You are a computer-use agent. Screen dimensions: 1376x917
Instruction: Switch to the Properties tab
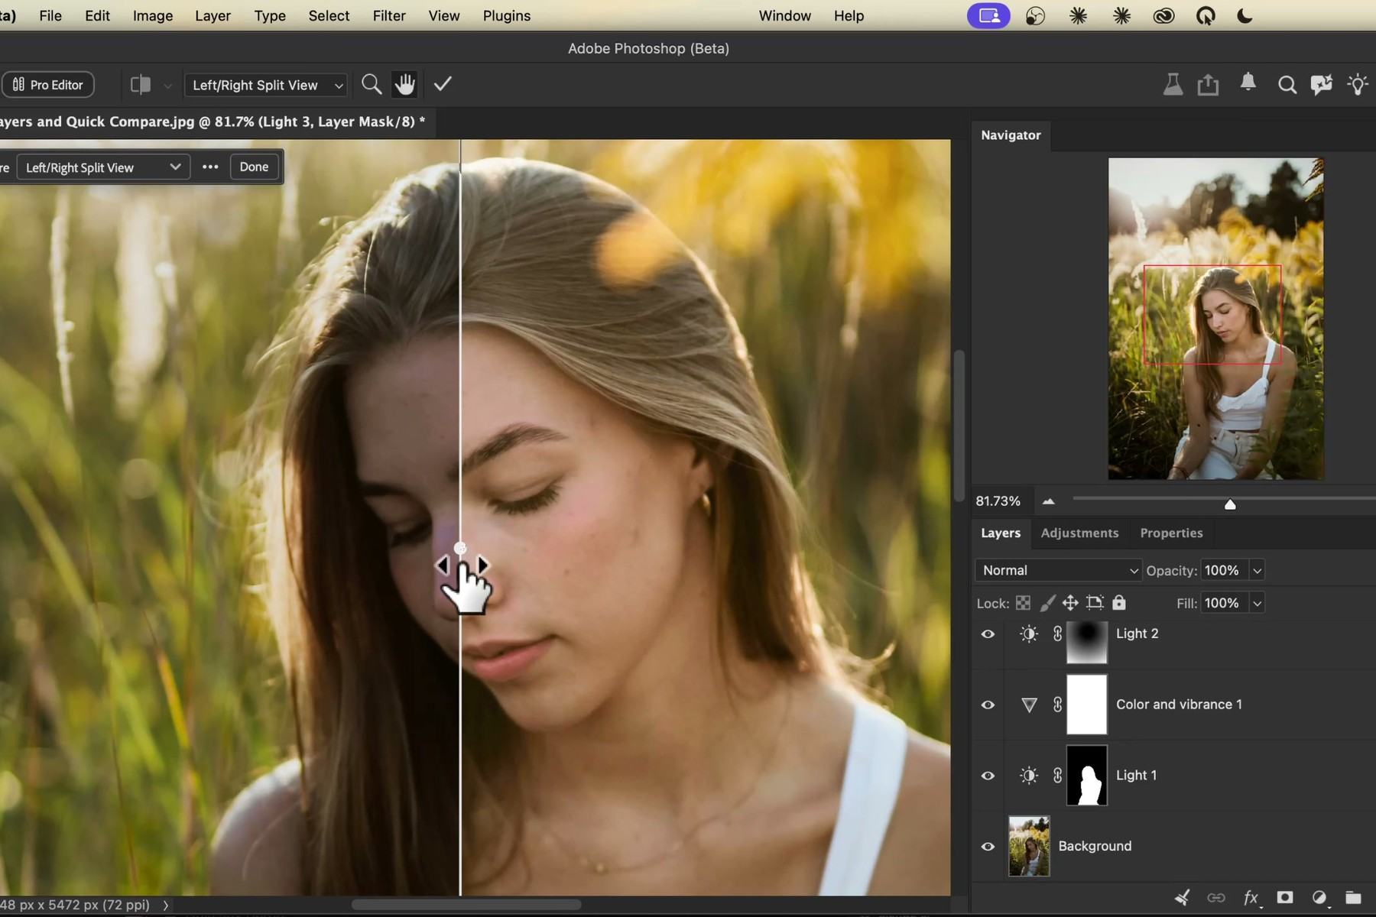pyautogui.click(x=1171, y=533)
